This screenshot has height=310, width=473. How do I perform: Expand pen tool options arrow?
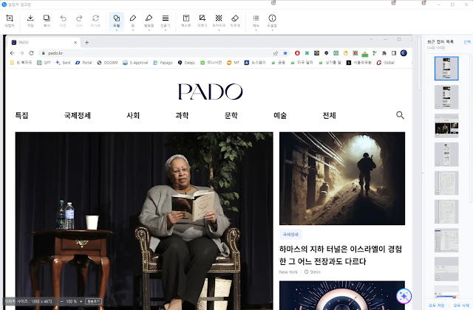[x=133, y=30]
